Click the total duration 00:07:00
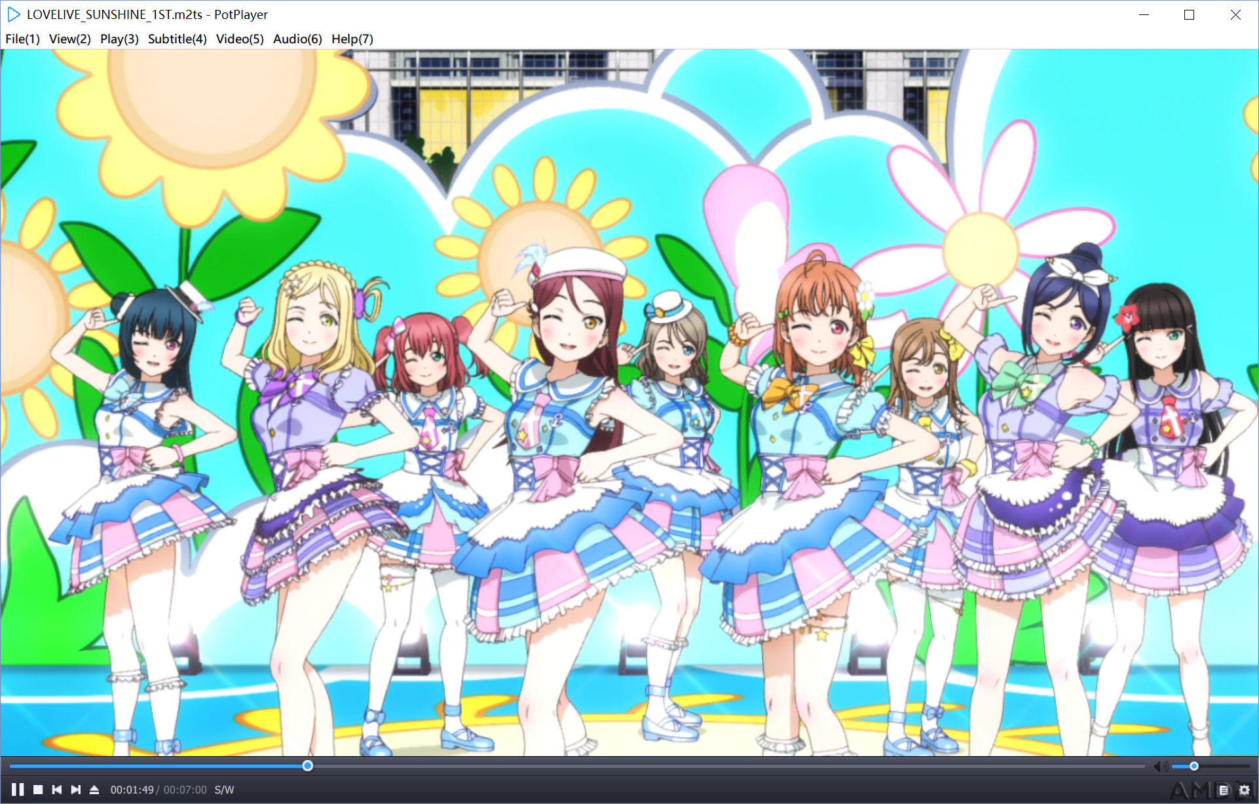This screenshot has width=1259, height=804. pyautogui.click(x=185, y=790)
